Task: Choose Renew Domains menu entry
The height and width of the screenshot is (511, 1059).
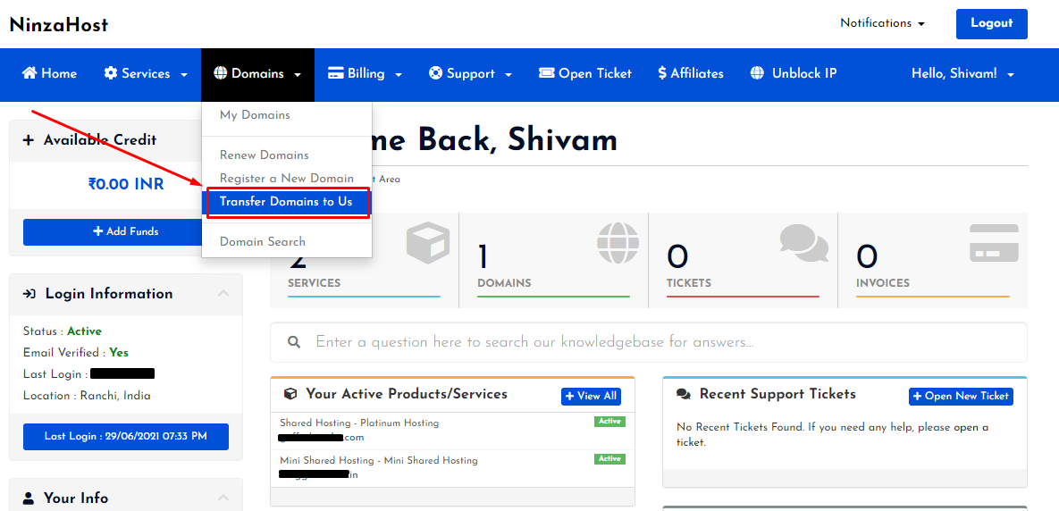Action: [x=264, y=155]
